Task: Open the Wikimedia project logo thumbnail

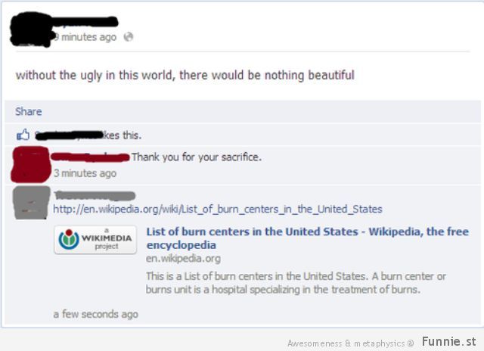Action: 95,240
